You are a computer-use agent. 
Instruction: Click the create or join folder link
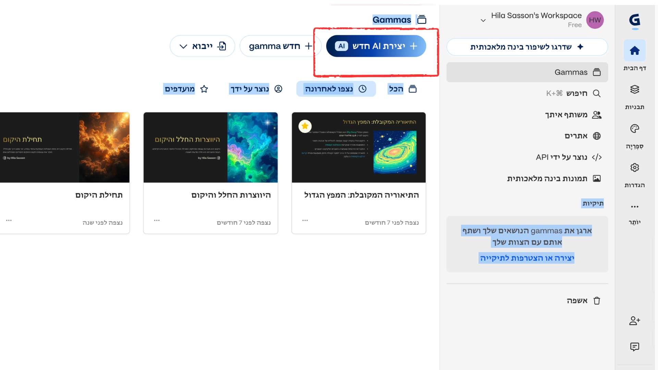click(527, 258)
